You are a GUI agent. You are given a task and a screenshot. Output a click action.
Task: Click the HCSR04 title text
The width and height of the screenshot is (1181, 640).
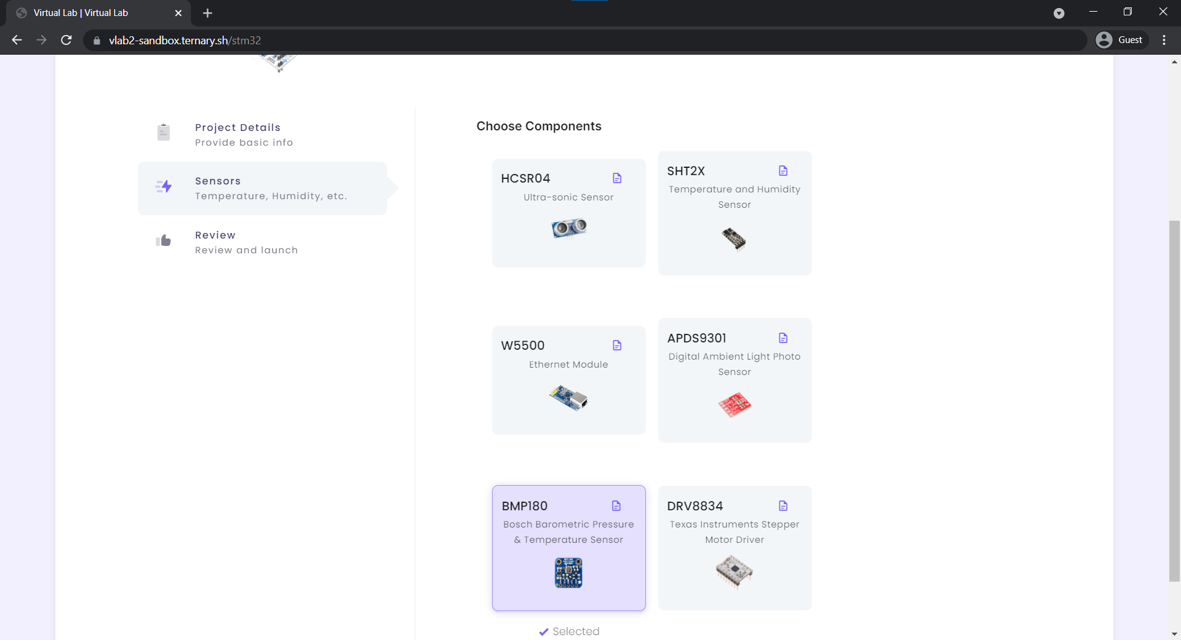[x=525, y=178]
